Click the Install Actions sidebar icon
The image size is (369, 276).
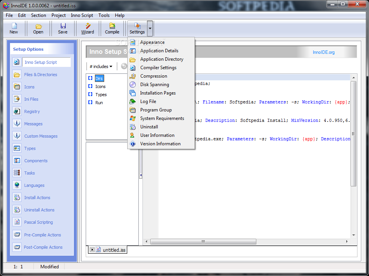click(x=17, y=198)
